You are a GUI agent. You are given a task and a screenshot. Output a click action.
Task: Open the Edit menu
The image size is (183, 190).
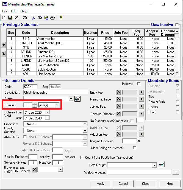coord(14,11)
